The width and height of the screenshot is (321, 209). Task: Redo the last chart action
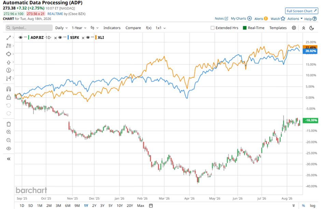[x=9, y=114]
